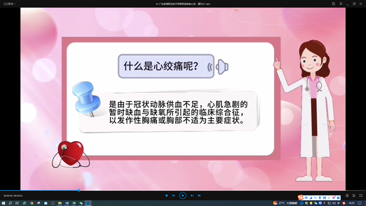Click the Sogou microphone voice input icon

[x=320, y=198]
